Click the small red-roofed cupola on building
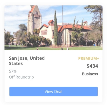107x107 pixels. coord(51,22)
